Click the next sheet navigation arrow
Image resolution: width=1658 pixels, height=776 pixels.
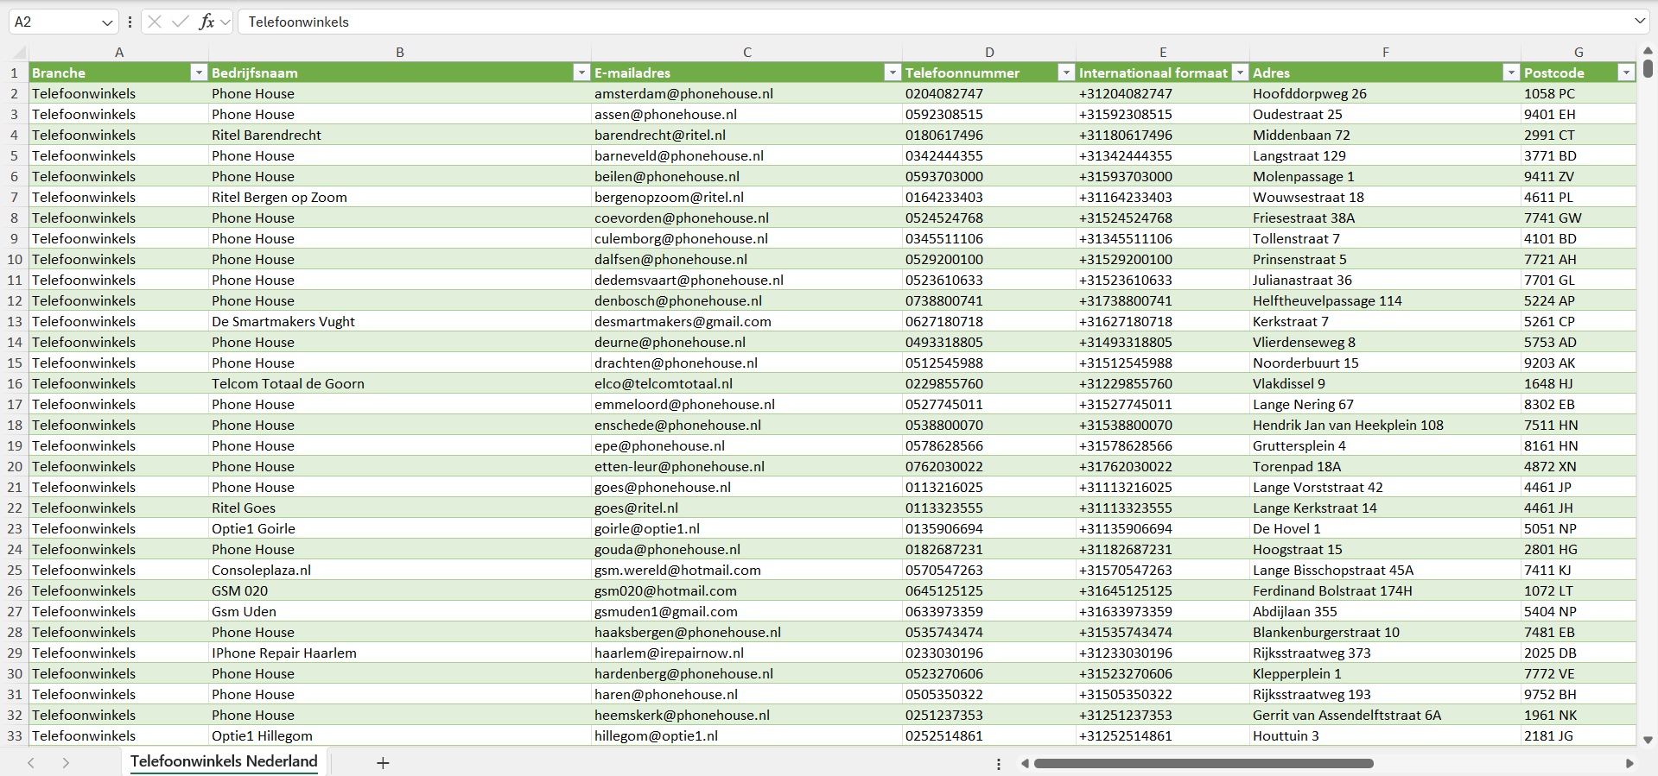[x=66, y=763]
